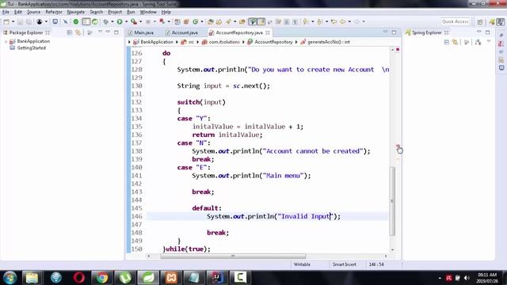
Task: Select GettingStarted in Package Explorer
Action: [x=32, y=47]
